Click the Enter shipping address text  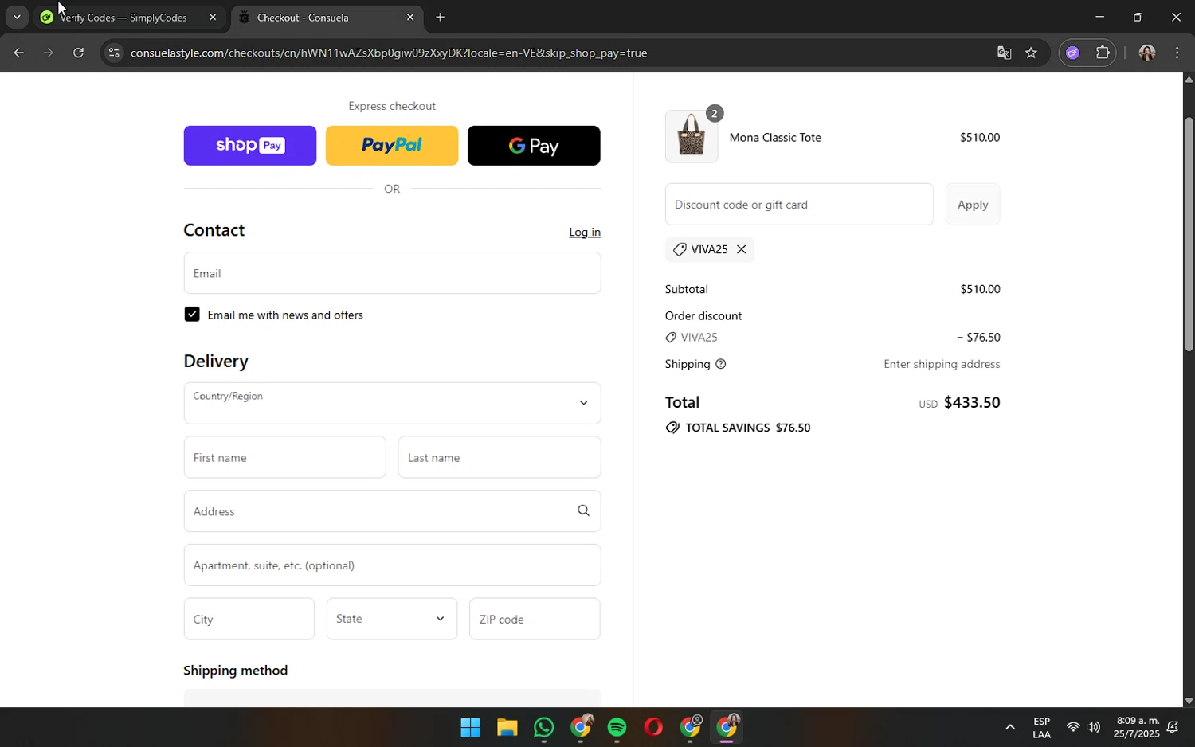[942, 364]
